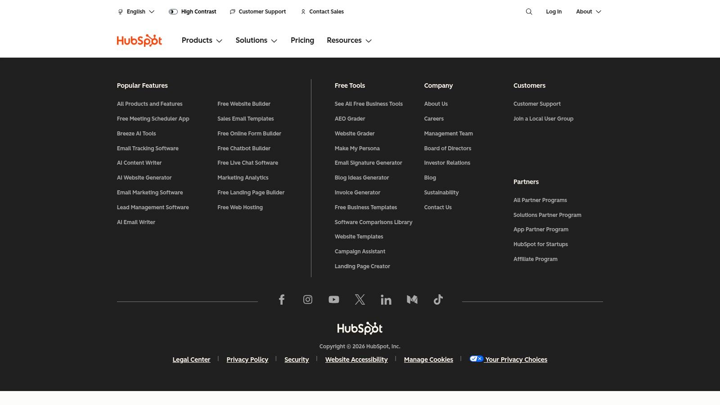Expand the Solutions menu chevron
The height and width of the screenshot is (405, 720).
[274, 40]
